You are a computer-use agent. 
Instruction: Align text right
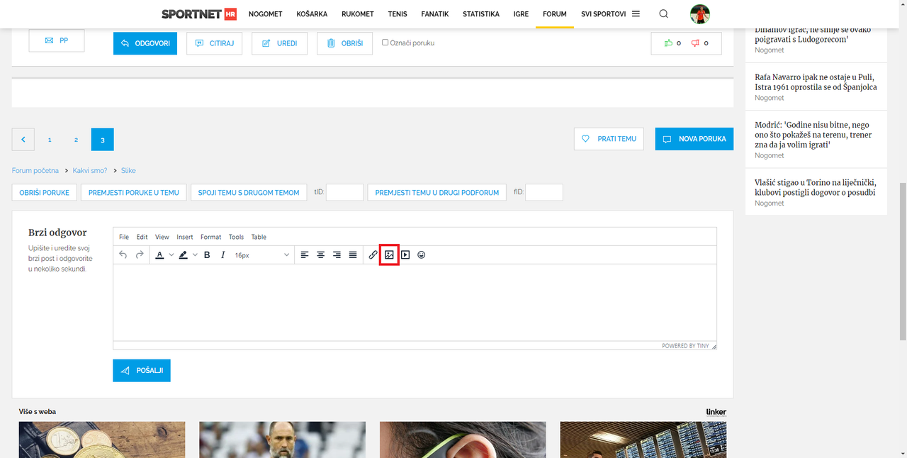coord(337,255)
